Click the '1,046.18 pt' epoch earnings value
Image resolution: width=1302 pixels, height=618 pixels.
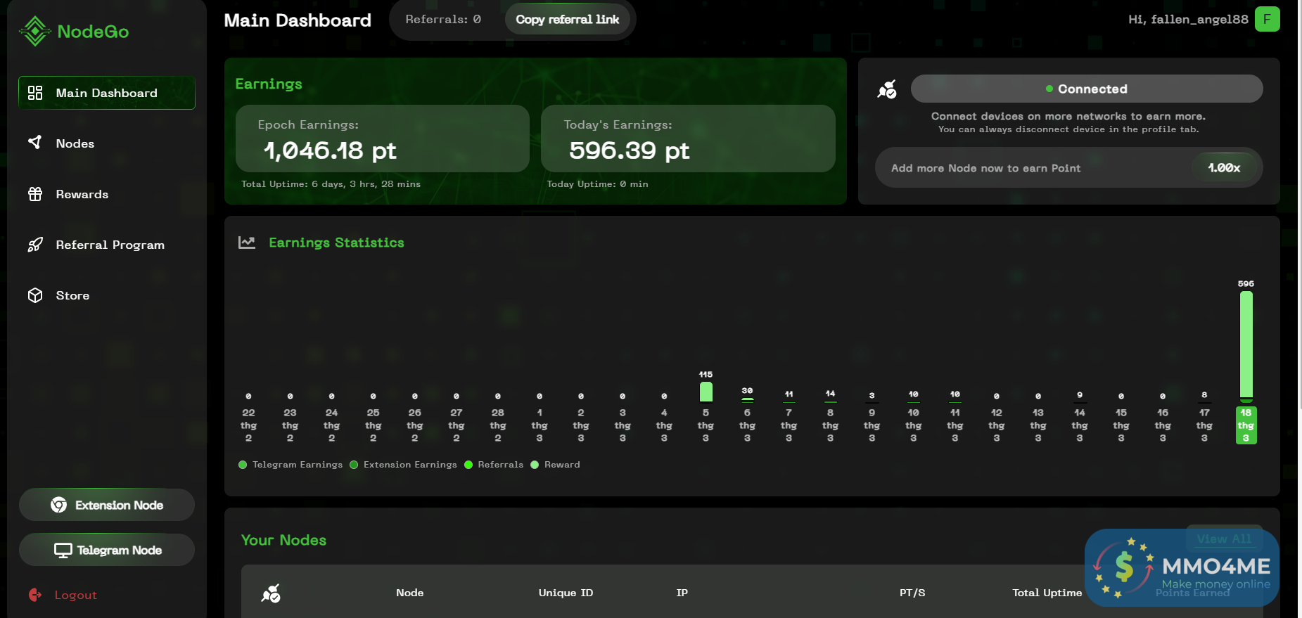coord(330,150)
